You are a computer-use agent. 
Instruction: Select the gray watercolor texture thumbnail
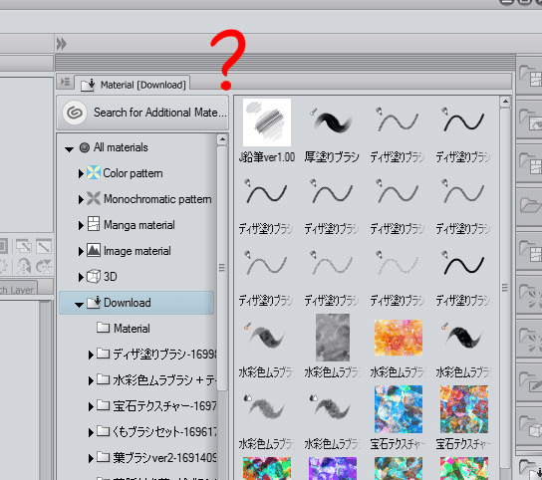coord(333,338)
